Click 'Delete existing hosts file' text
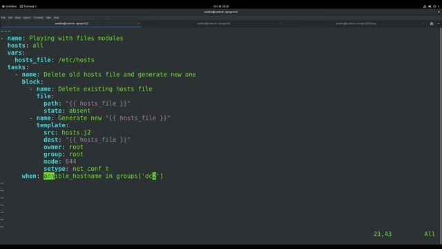 click(x=105, y=89)
